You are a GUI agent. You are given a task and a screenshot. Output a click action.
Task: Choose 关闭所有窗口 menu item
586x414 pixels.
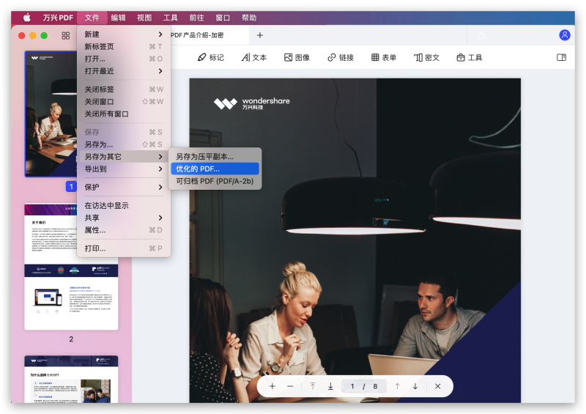pos(124,114)
